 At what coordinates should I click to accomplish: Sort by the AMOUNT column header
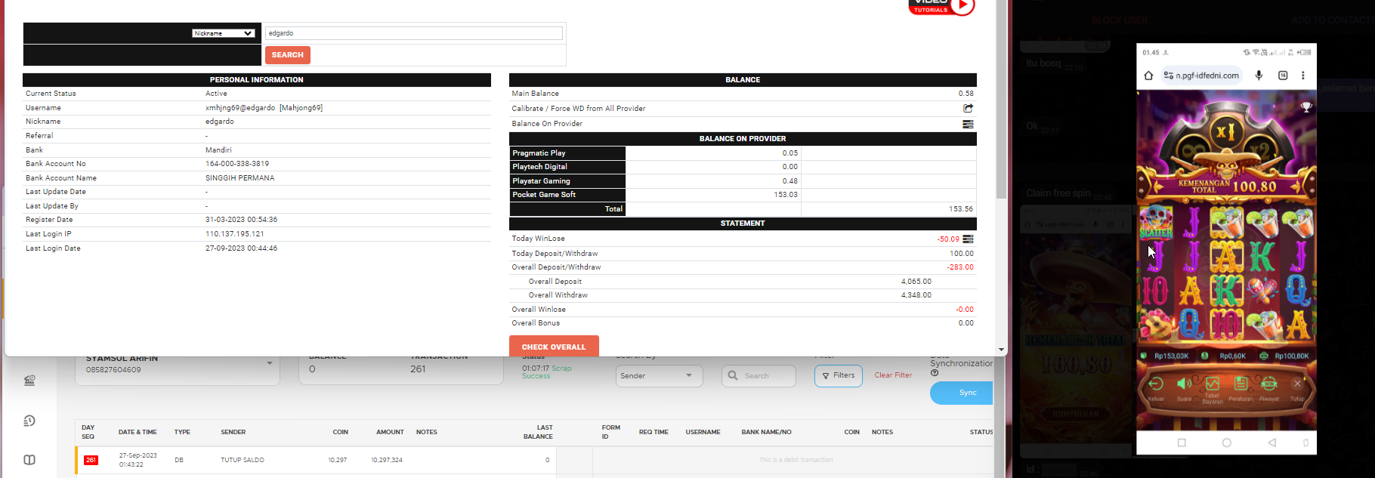[x=390, y=433]
